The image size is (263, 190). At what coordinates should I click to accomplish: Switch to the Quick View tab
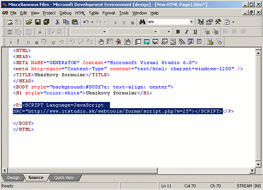[64, 178]
